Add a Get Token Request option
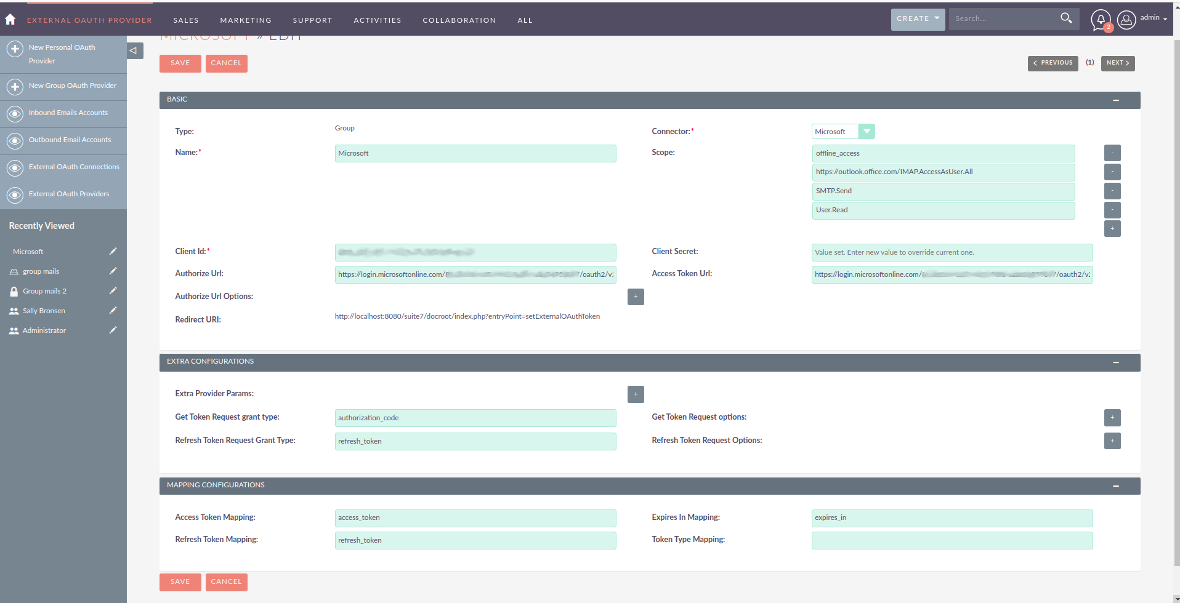 coord(1112,418)
